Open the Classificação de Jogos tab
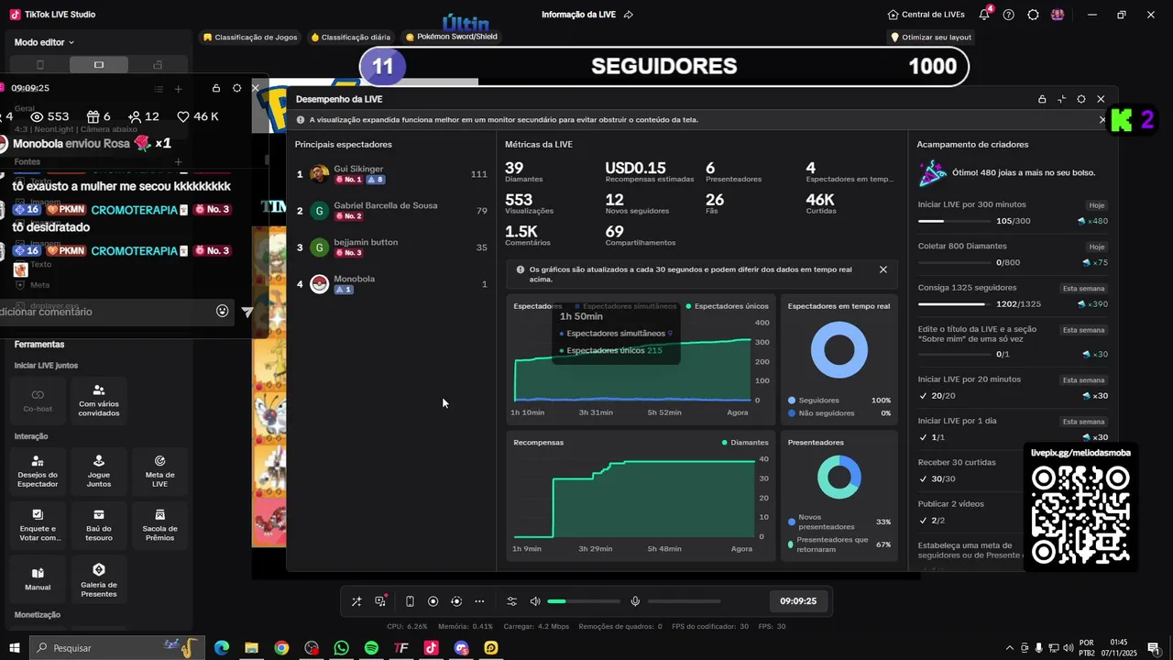This screenshot has width=1173, height=660. click(250, 38)
